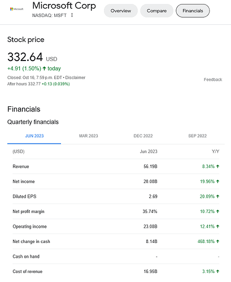Click the 8.34% revenue Y/Y change
231x282 pixels.
point(211,167)
